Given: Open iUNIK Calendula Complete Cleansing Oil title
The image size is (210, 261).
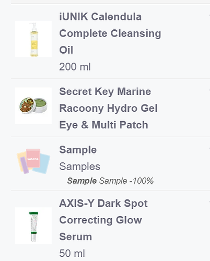Looking at the screenshot, I should tap(110, 33).
